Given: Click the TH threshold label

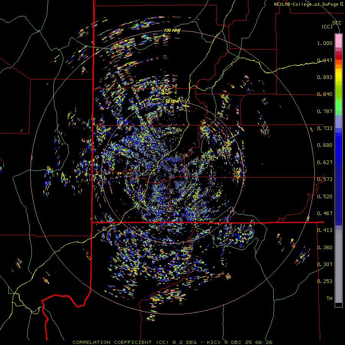Looking at the screenshot, I should (x=329, y=299).
